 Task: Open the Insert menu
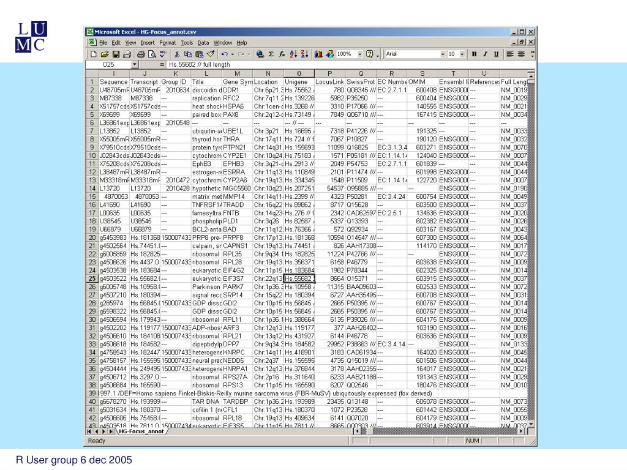pos(148,43)
